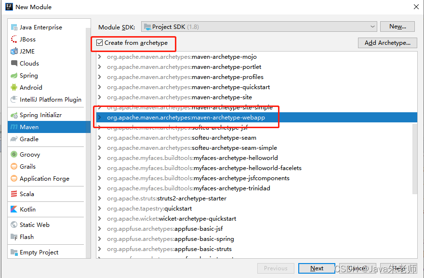Click the Scala icon

tap(14, 194)
